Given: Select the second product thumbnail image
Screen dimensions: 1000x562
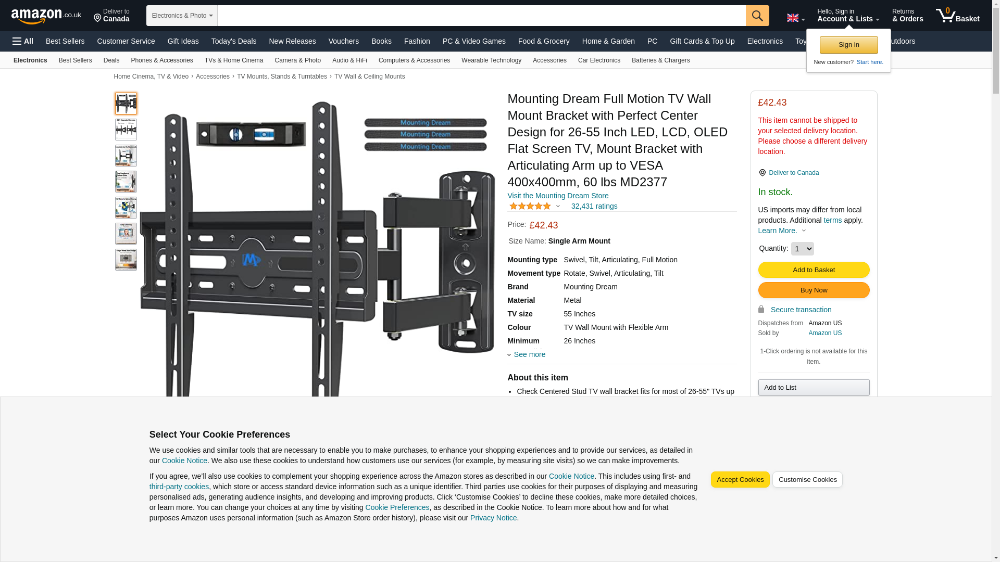Looking at the screenshot, I should pos(126,130).
